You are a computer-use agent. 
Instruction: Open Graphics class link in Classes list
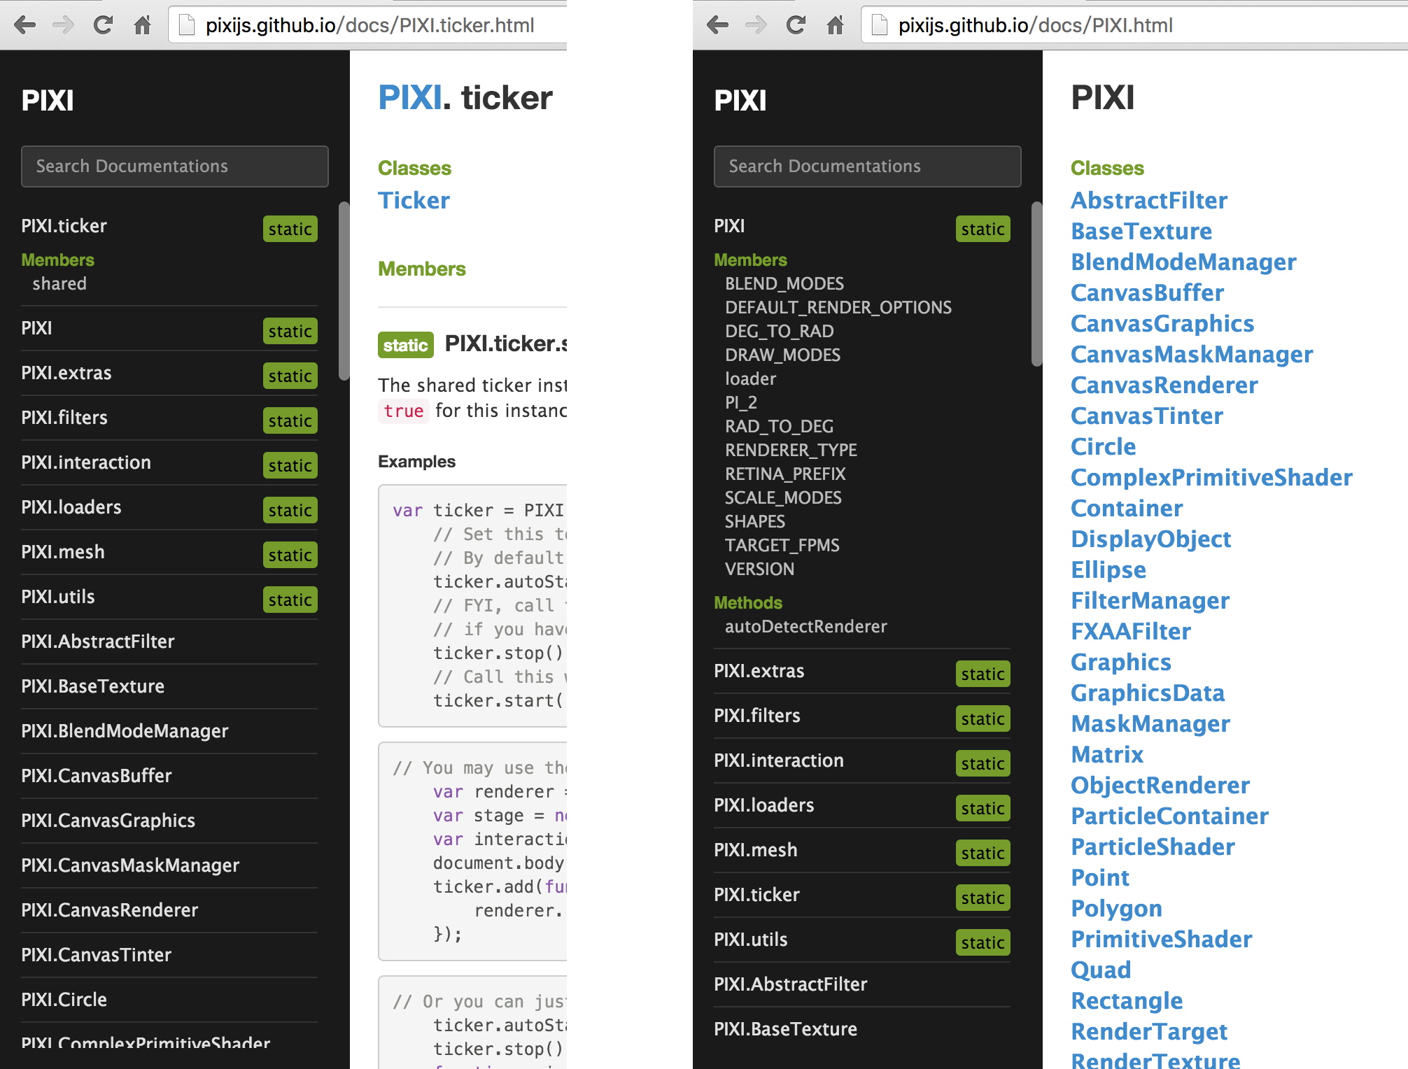click(x=1121, y=663)
